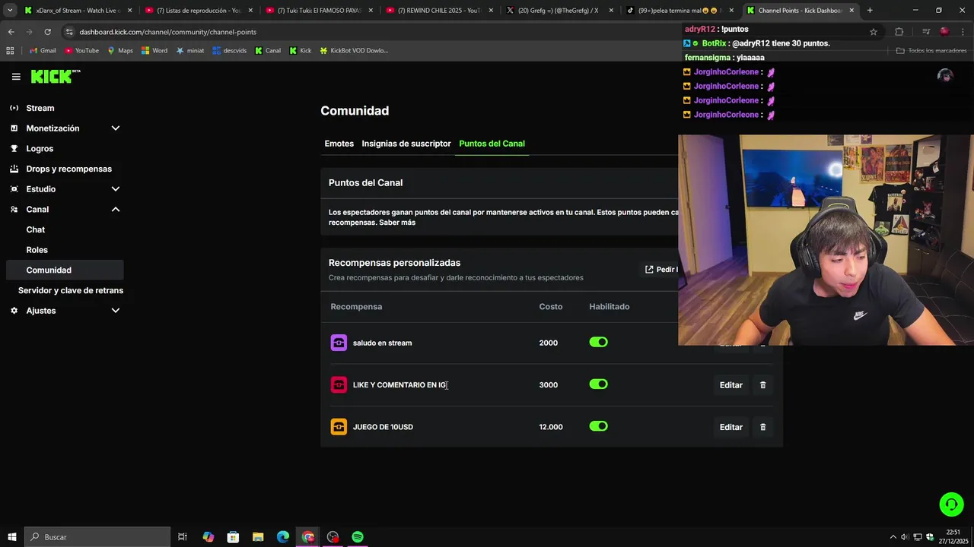Disable the saludo en stream reward
This screenshot has height=547, width=974.
pyautogui.click(x=599, y=343)
